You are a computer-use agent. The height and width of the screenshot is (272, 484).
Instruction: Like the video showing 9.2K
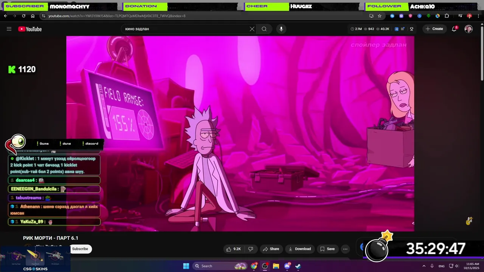point(233,249)
